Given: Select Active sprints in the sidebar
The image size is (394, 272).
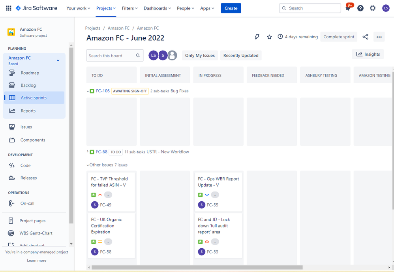Looking at the screenshot, I should pos(34,98).
